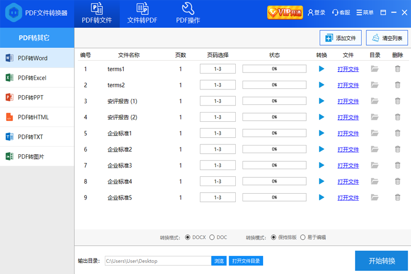Click the 开始转换 button
The height and width of the screenshot is (274, 411).
(x=381, y=261)
